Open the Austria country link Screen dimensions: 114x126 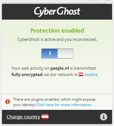tap(91, 74)
